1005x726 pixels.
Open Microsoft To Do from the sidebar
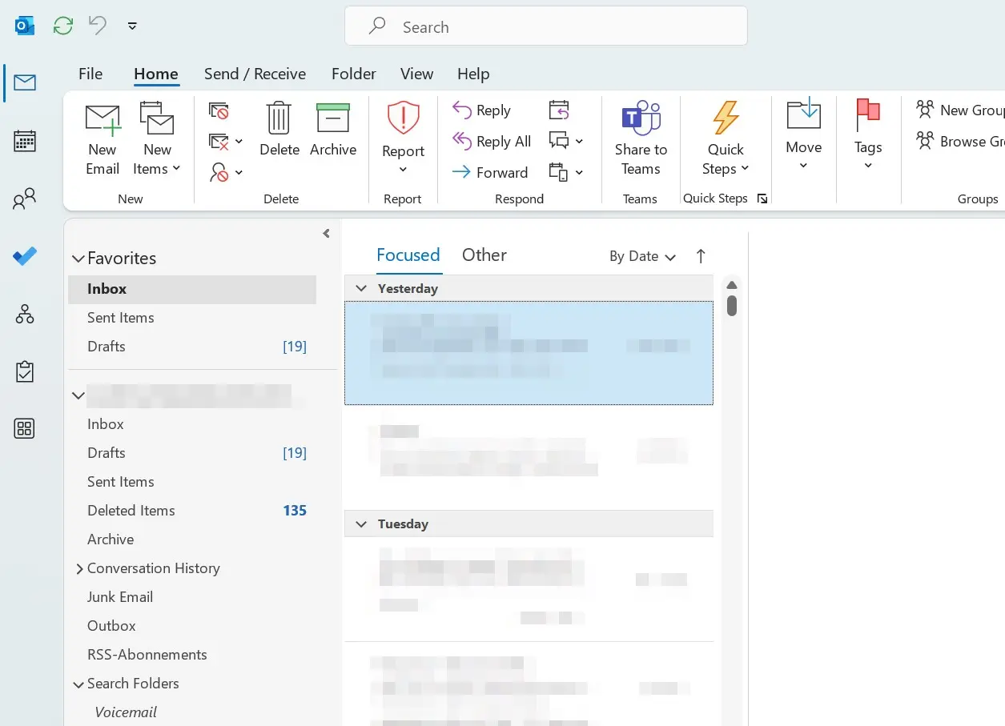tap(24, 256)
